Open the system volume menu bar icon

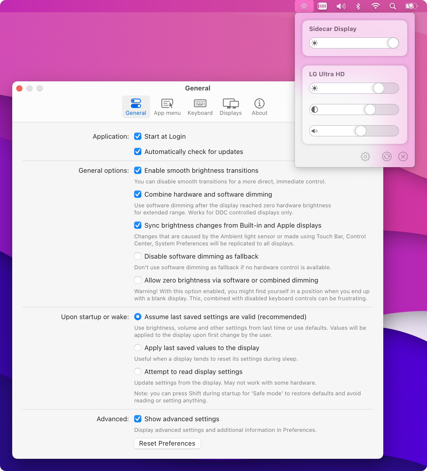tap(341, 6)
